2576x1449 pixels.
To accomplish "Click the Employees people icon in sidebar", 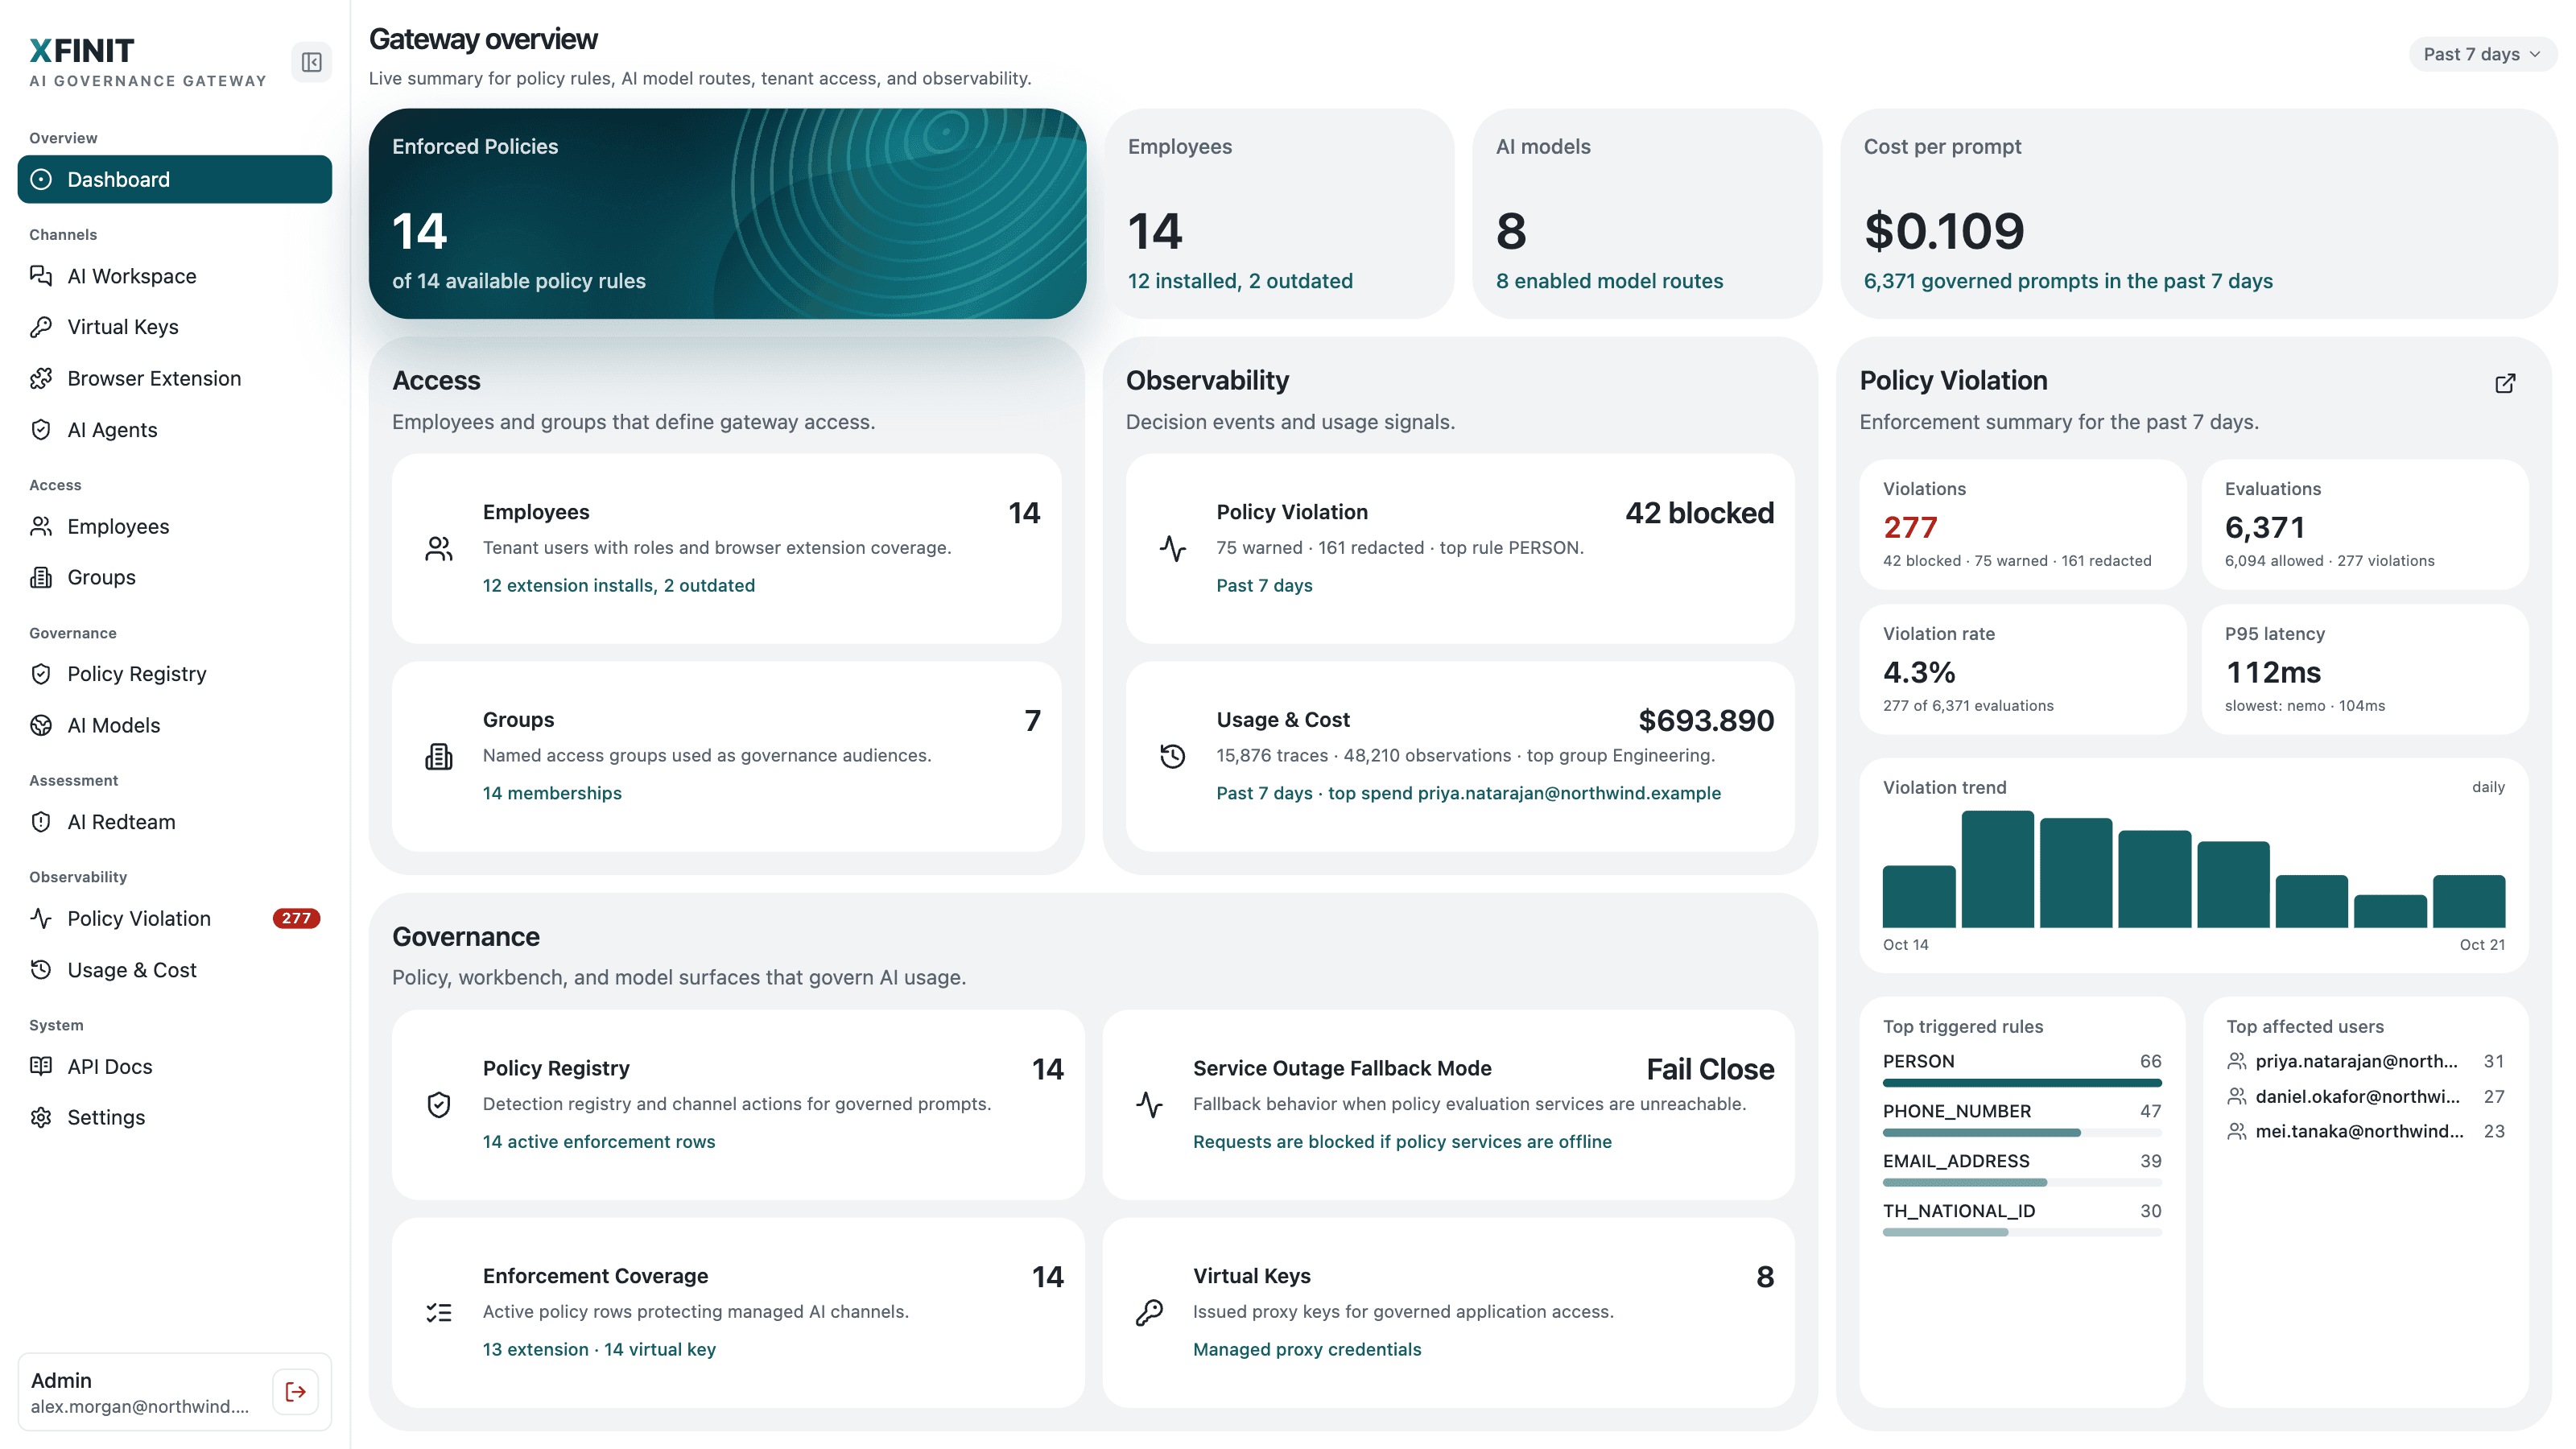I will [41, 526].
